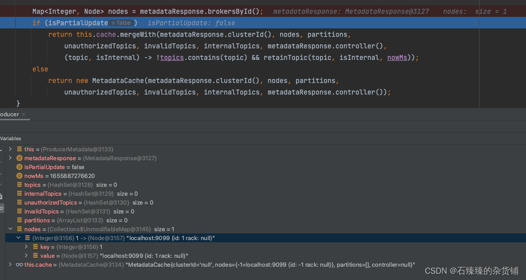Select the nowMs value 1655887276620
Viewport: 526px width, 280px height.
(73, 176)
